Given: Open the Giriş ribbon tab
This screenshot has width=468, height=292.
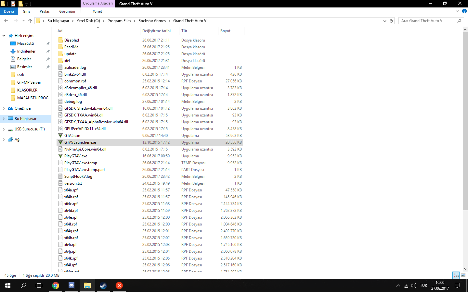Looking at the screenshot, I should [x=27, y=11].
